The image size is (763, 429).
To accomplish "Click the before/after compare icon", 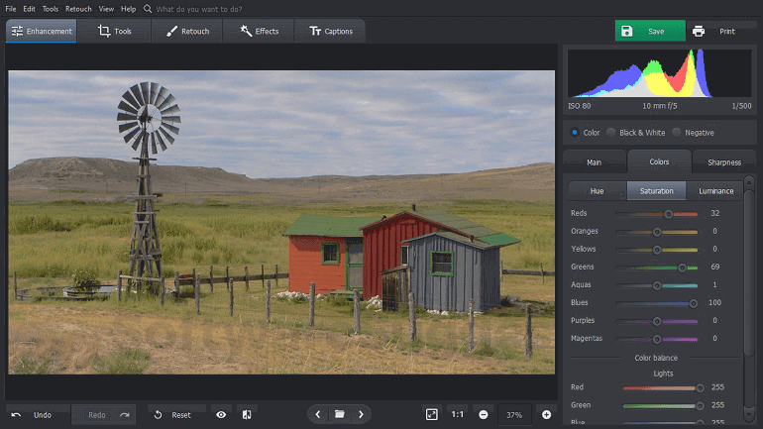I will [x=247, y=414].
